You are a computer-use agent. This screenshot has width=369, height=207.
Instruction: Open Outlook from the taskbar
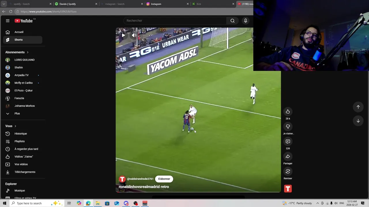[x=116, y=203]
